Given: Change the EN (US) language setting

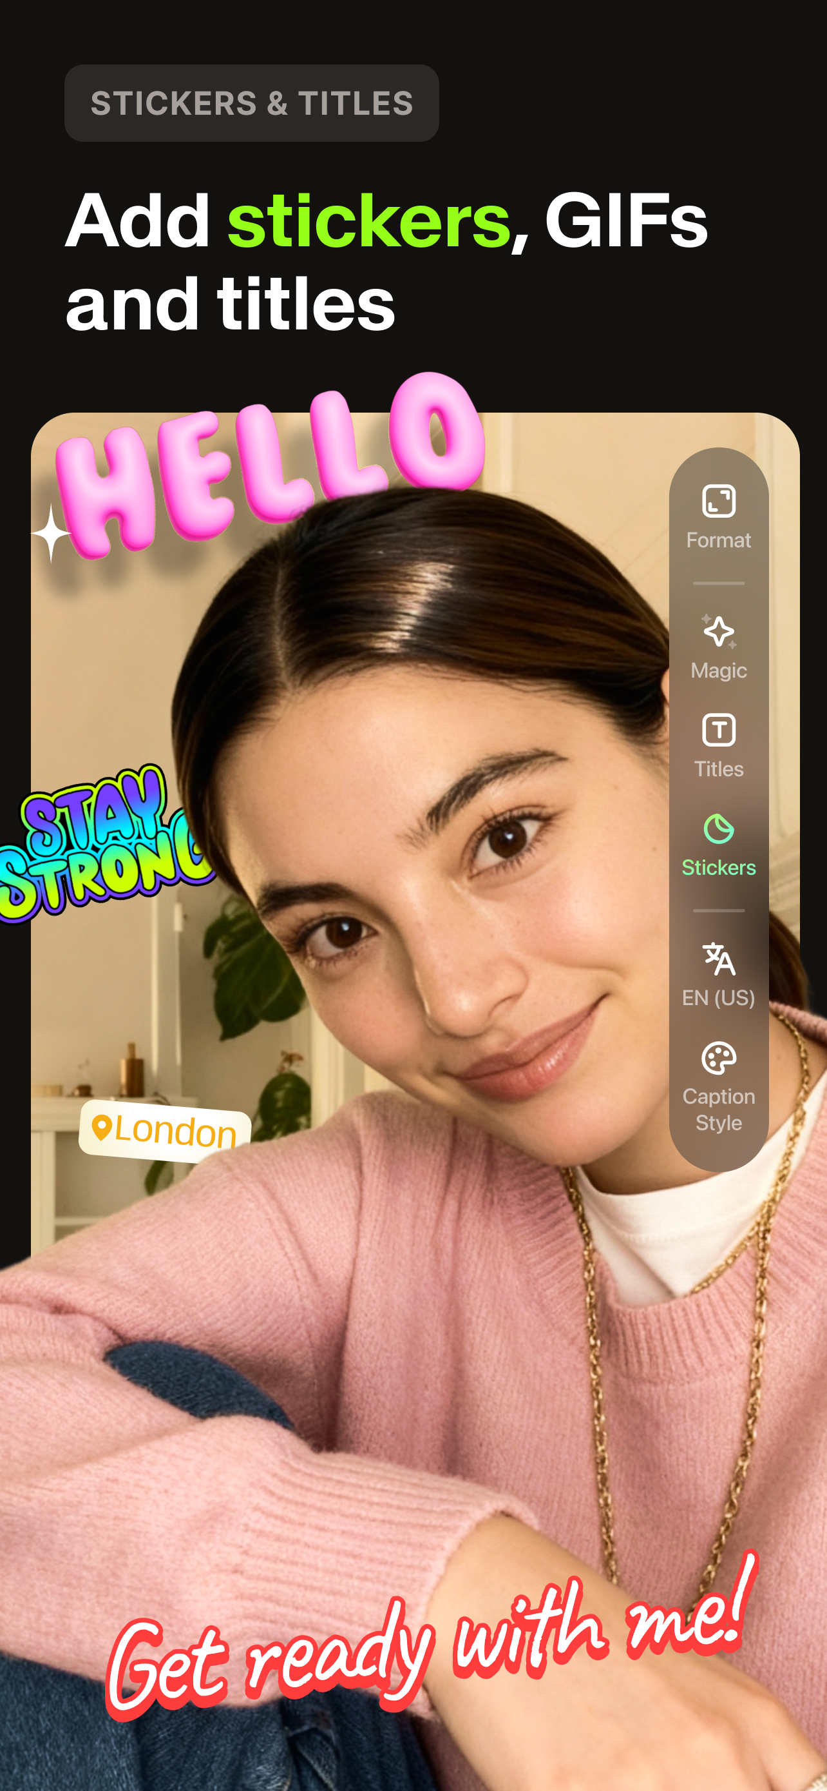Looking at the screenshot, I should pos(718,975).
